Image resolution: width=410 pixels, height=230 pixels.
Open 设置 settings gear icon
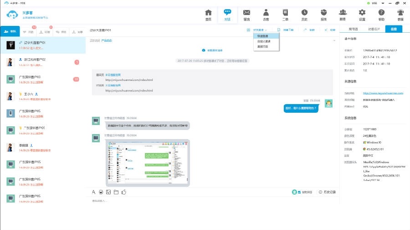coord(362,15)
